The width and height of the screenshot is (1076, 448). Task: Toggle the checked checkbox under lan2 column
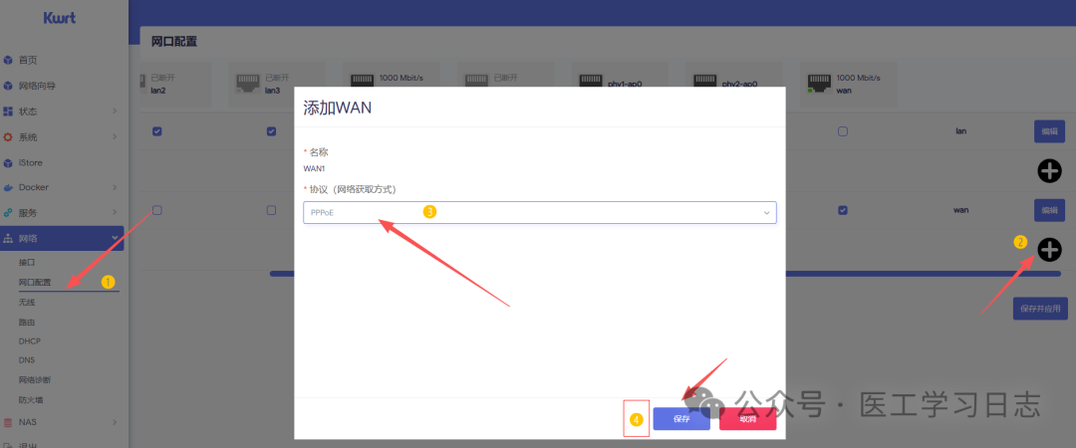(x=156, y=131)
